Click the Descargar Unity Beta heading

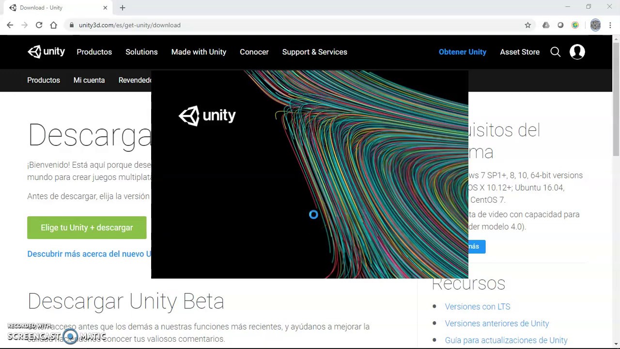tap(126, 301)
